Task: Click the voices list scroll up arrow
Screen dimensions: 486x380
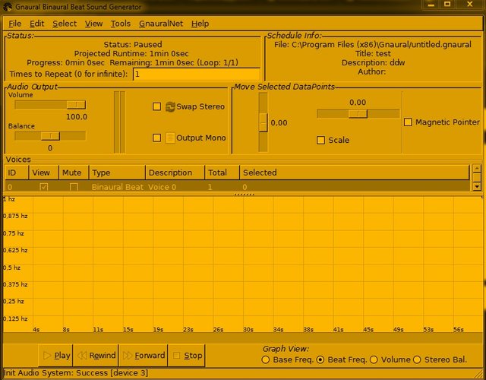Action: coord(477,169)
